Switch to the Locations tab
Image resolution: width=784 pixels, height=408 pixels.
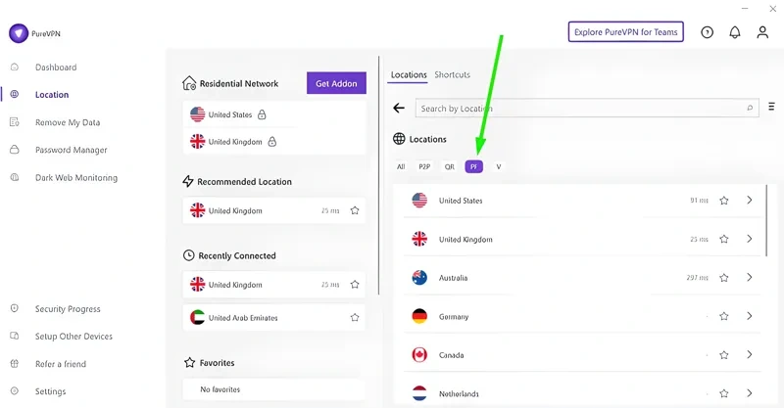pyautogui.click(x=409, y=75)
